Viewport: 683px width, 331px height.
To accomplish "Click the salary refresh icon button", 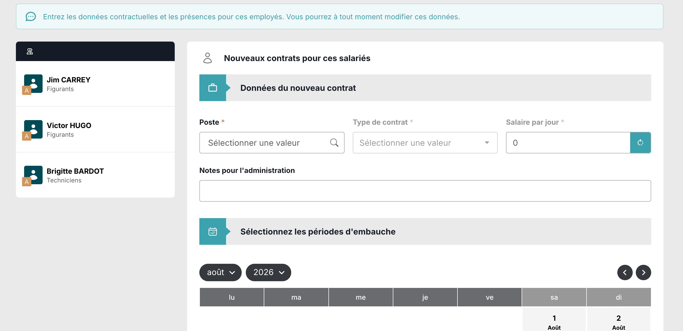I will tap(640, 143).
